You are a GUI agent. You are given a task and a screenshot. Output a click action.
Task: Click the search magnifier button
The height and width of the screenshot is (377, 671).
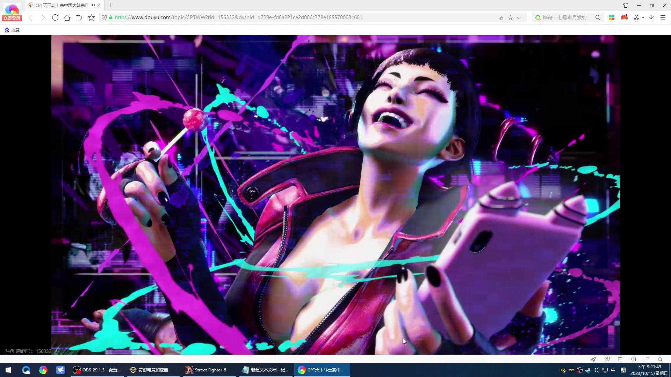[598, 17]
